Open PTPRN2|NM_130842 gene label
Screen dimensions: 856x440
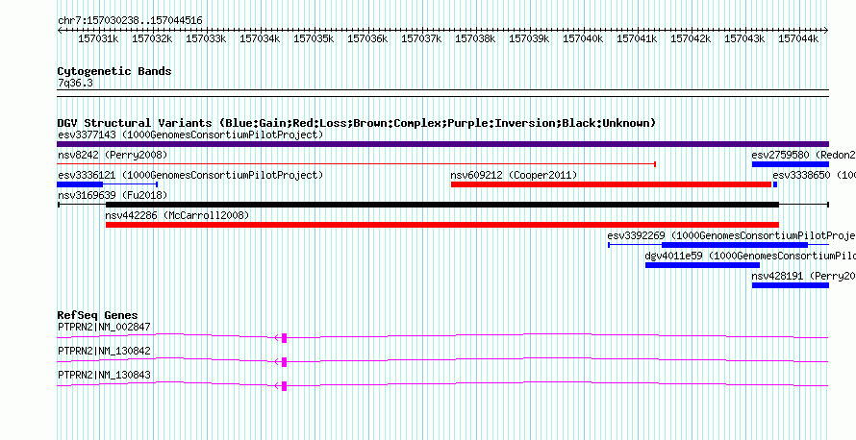[104, 351]
